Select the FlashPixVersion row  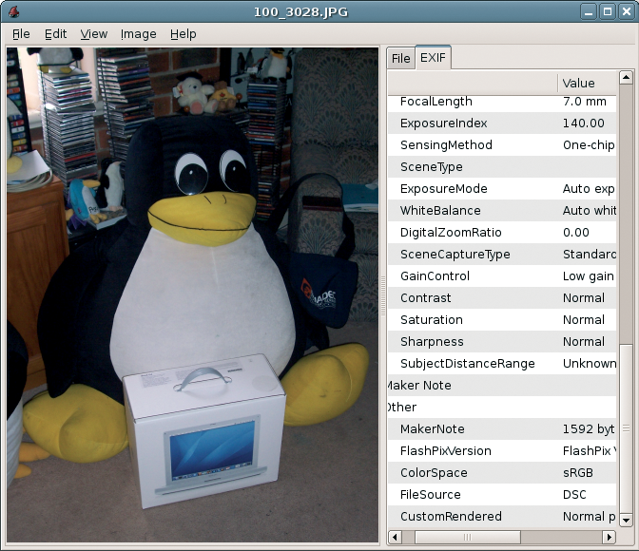coord(502,451)
